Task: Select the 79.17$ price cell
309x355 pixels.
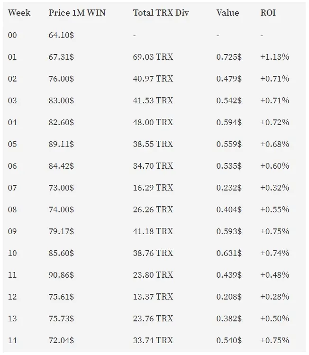Action: (61, 231)
